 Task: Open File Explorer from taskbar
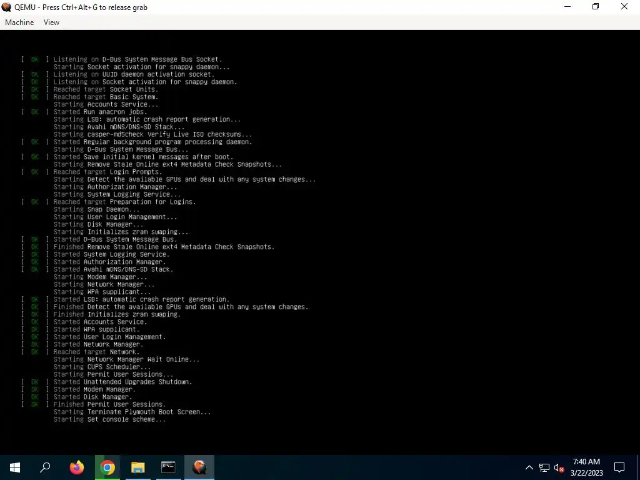click(138, 467)
